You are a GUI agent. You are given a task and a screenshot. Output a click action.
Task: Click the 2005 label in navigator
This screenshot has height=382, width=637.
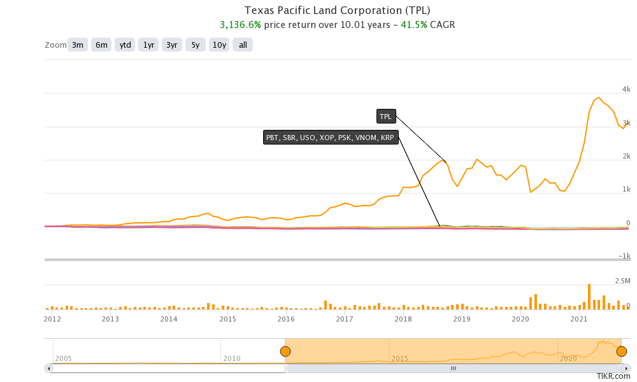tap(63, 358)
